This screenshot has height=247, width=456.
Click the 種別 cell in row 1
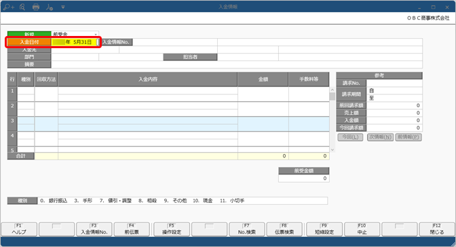coord(26,94)
